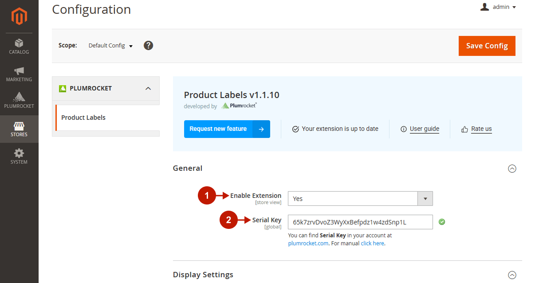The height and width of the screenshot is (283, 535).
Task: Follow the Rate us link
Action: [x=481, y=129]
